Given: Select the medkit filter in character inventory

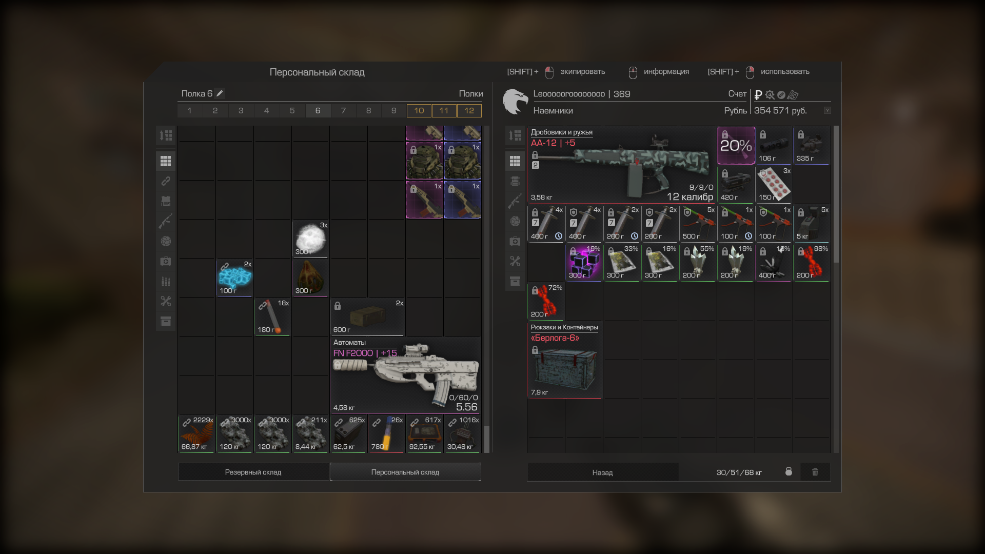Looking at the screenshot, I should click(515, 241).
